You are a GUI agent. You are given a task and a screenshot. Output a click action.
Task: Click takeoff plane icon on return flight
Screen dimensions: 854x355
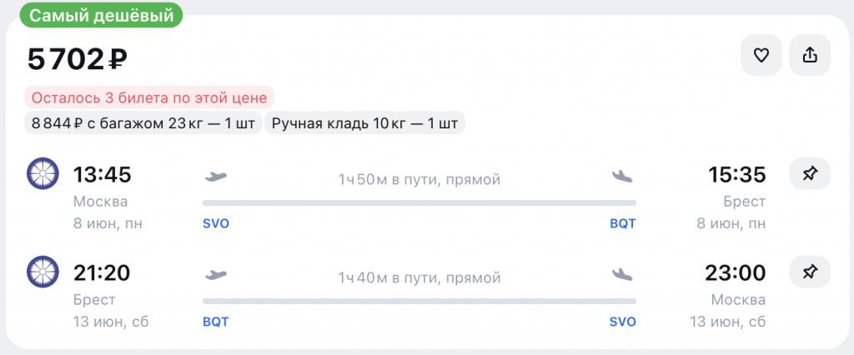(x=216, y=274)
